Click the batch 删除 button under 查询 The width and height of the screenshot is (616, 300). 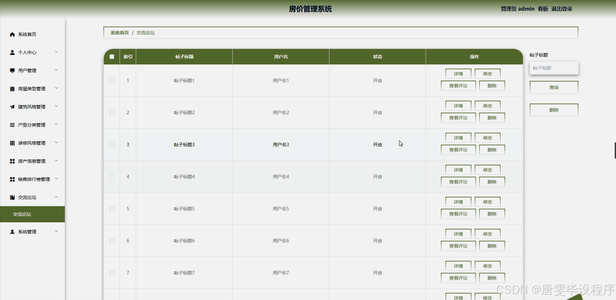click(x=554, y=110)
